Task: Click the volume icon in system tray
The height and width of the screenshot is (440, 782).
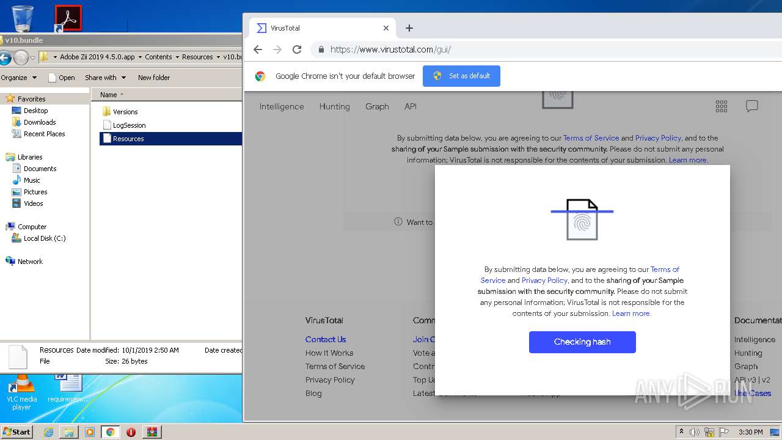Action: click(x=695, y=432)
